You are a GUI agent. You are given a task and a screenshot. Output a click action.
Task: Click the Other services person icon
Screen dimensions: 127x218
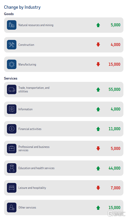12,208
